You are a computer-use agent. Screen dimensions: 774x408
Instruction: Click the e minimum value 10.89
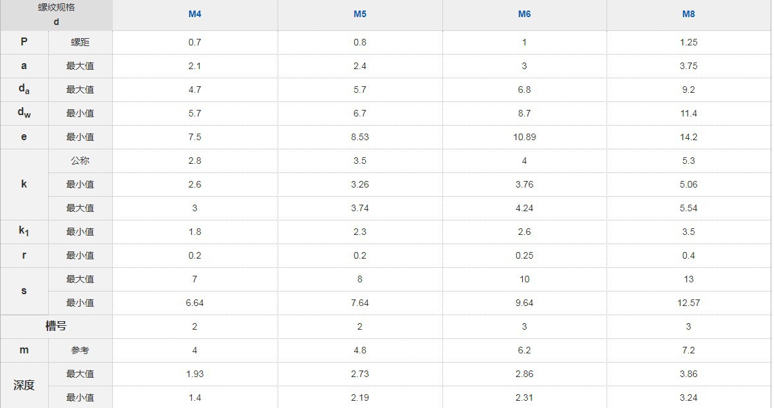[524, 137]
